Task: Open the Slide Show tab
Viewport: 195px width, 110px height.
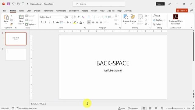Action: (x=74, y=11)
